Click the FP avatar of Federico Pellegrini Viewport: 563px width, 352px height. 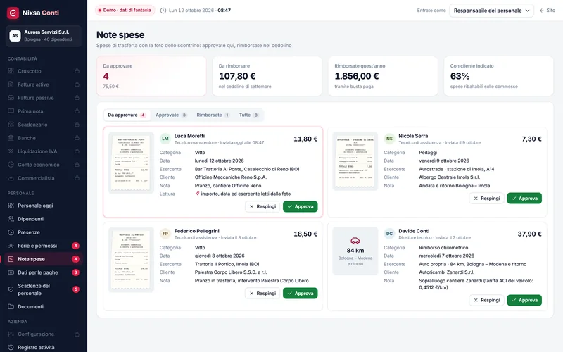tap(165, 234)
